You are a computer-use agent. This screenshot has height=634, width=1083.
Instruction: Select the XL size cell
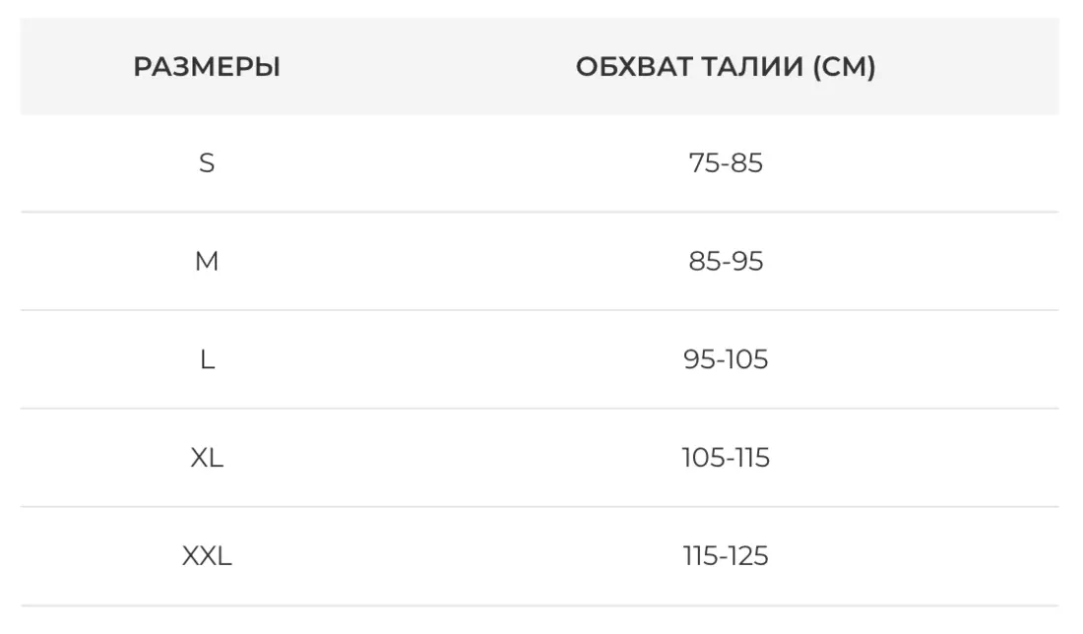coord(207,458)
